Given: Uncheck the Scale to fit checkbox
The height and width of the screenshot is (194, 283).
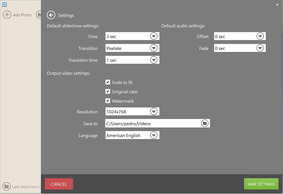Looking at the screenshot, I should (x=108, y=82).
